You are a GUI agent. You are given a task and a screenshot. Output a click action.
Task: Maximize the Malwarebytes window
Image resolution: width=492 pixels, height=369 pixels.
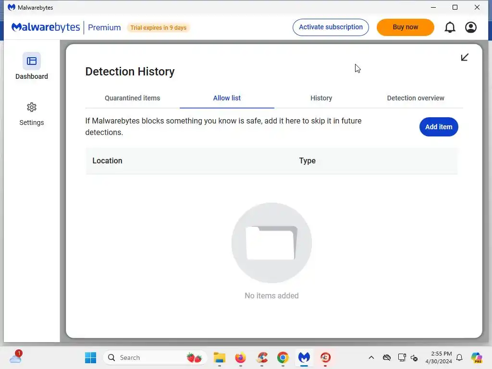(x=455, y=7)
